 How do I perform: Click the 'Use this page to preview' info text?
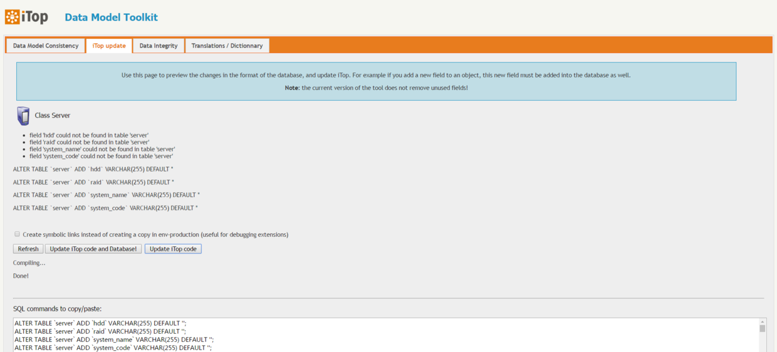coord(376,76)
